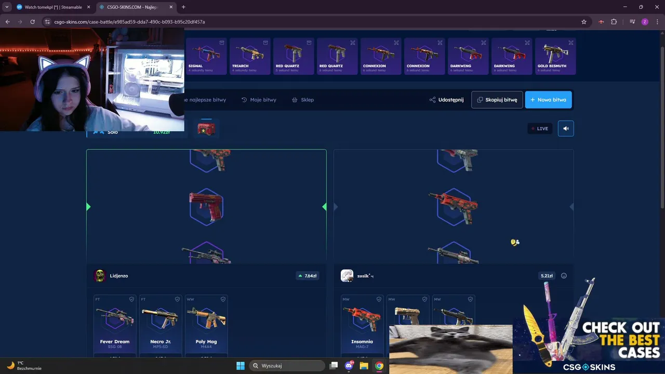Click the Fever Dream SSG 08 skin card
The width and height of the screenshot is (665, 374).
point(115,326)
